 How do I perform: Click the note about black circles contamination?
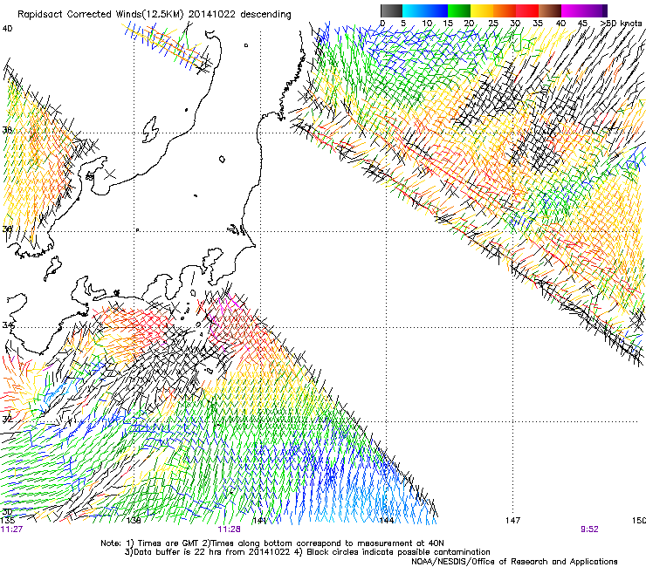point(392,552)
